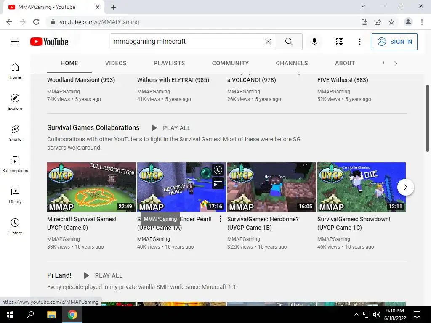This screenshot has height=323, width=431.
Task: Go to the YouTube logo home link
Action: coord(49,42)
